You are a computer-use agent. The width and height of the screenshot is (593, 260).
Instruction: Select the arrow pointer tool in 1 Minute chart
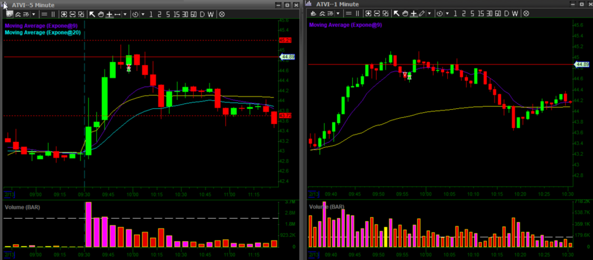396,14
